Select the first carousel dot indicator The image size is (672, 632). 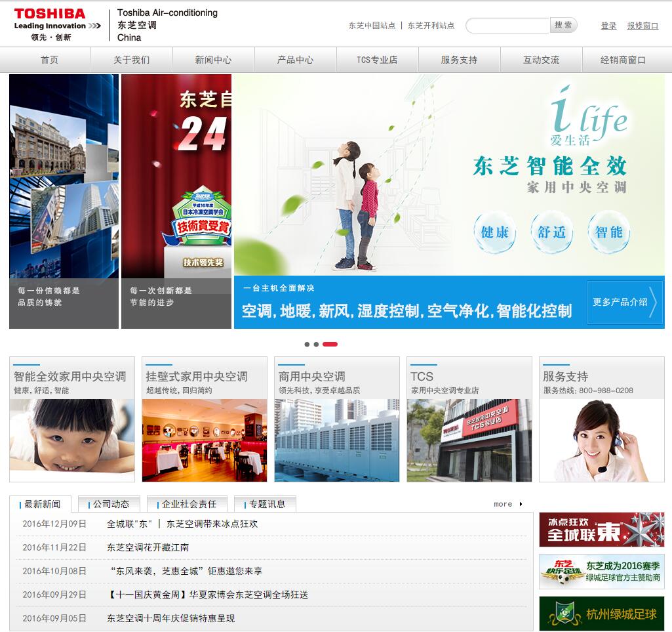pyautogui.click(x=307, y=344)
